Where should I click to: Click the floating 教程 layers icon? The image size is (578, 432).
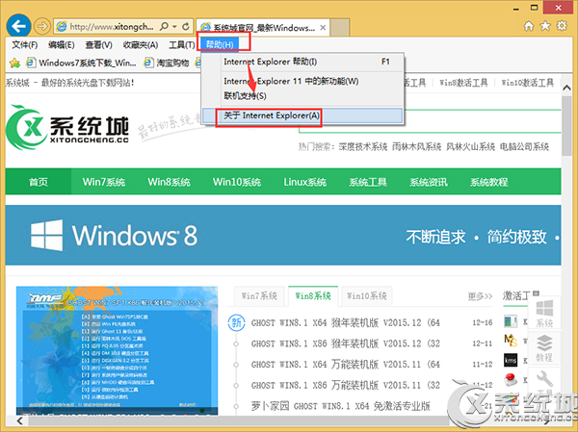coord(544,347)
